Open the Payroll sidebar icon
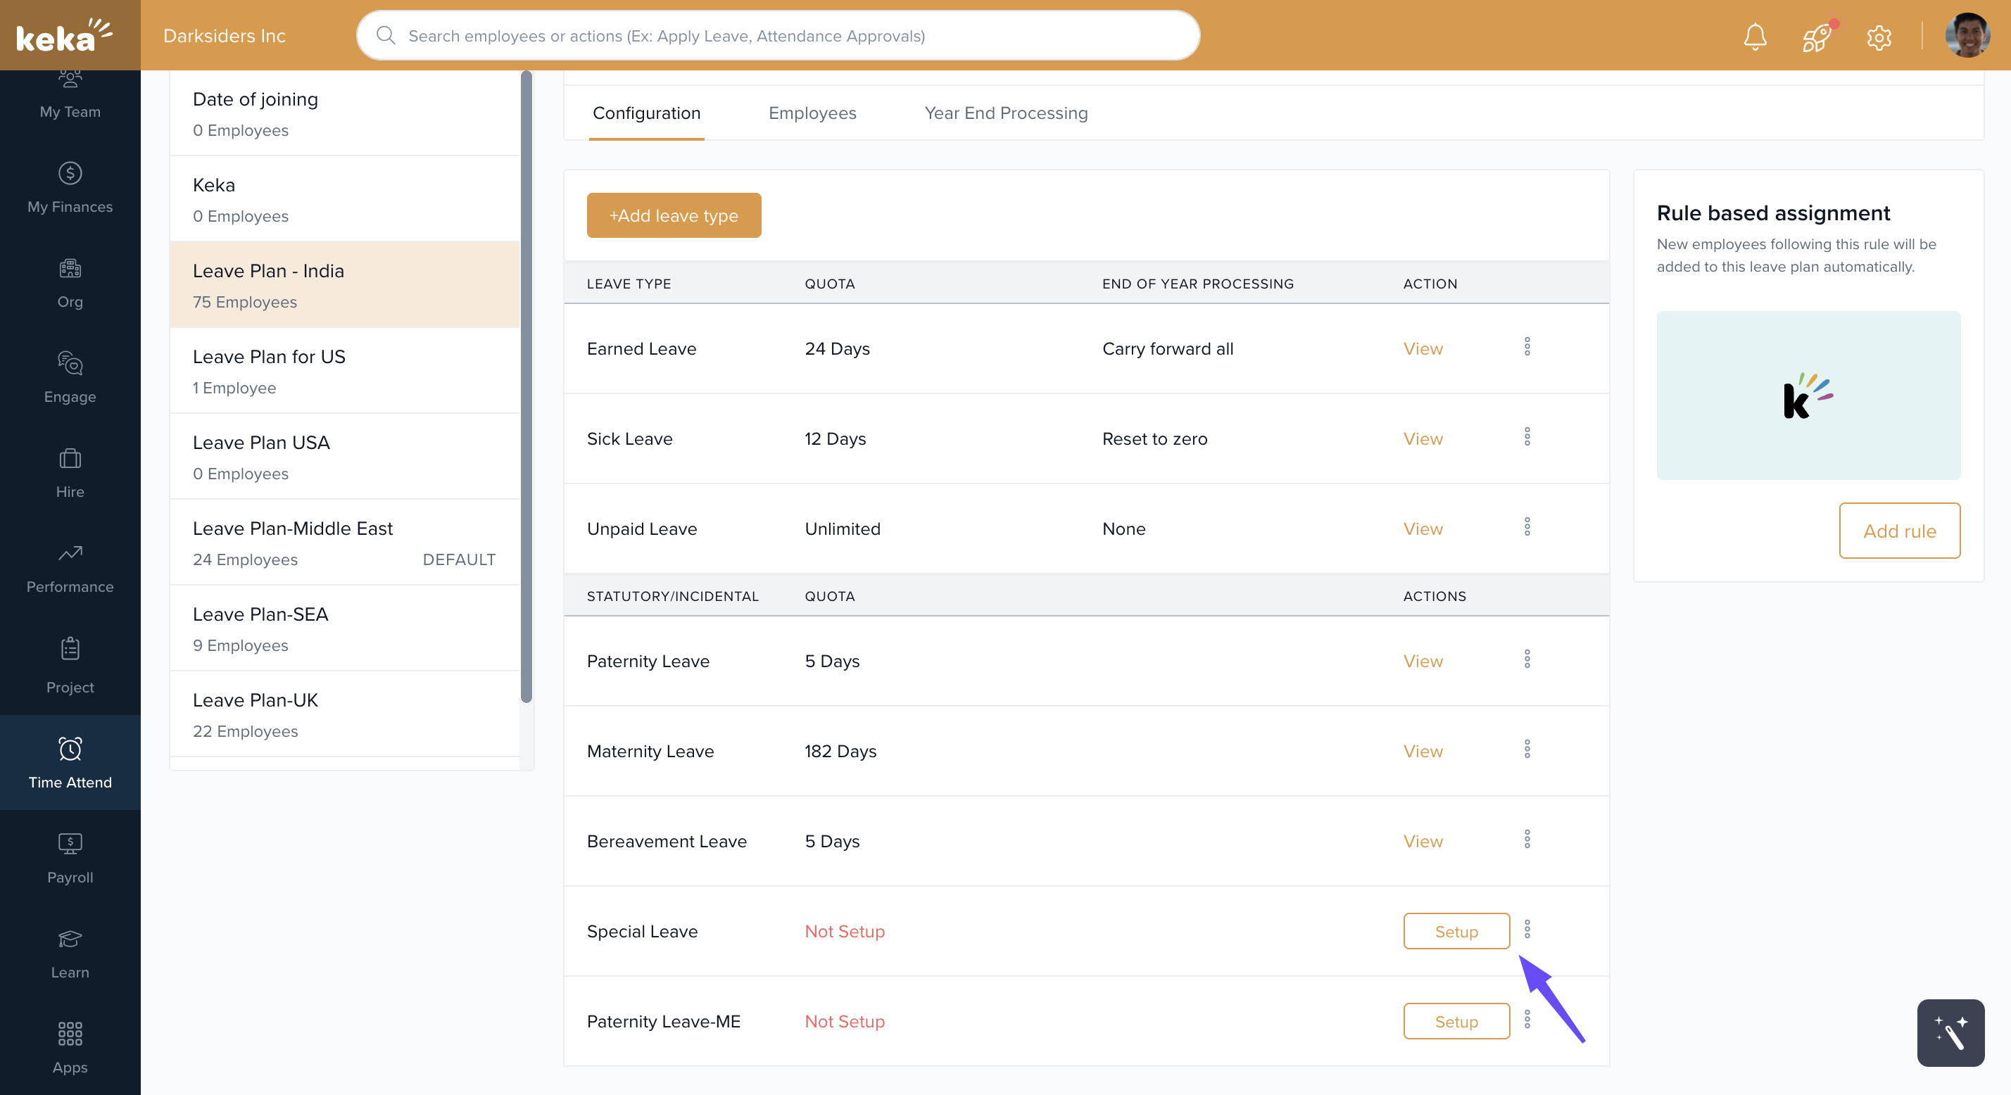Screen dimensions: 2011x1095 70,857
